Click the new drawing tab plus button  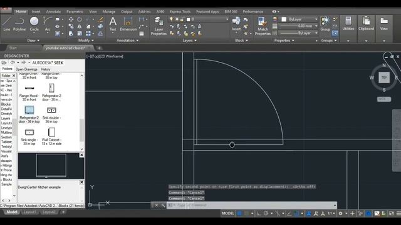pos(99,48)
